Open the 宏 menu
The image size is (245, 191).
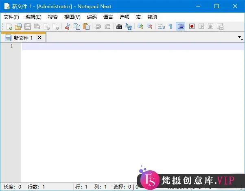pos(138,17)
